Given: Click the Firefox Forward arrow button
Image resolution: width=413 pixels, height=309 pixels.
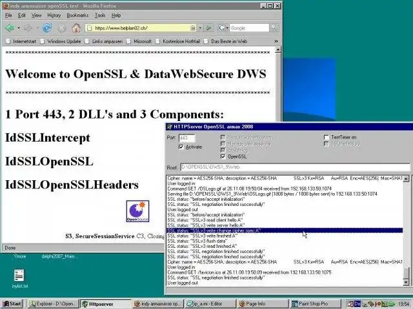Looking at the screenshot, I should tap(28, 28).
